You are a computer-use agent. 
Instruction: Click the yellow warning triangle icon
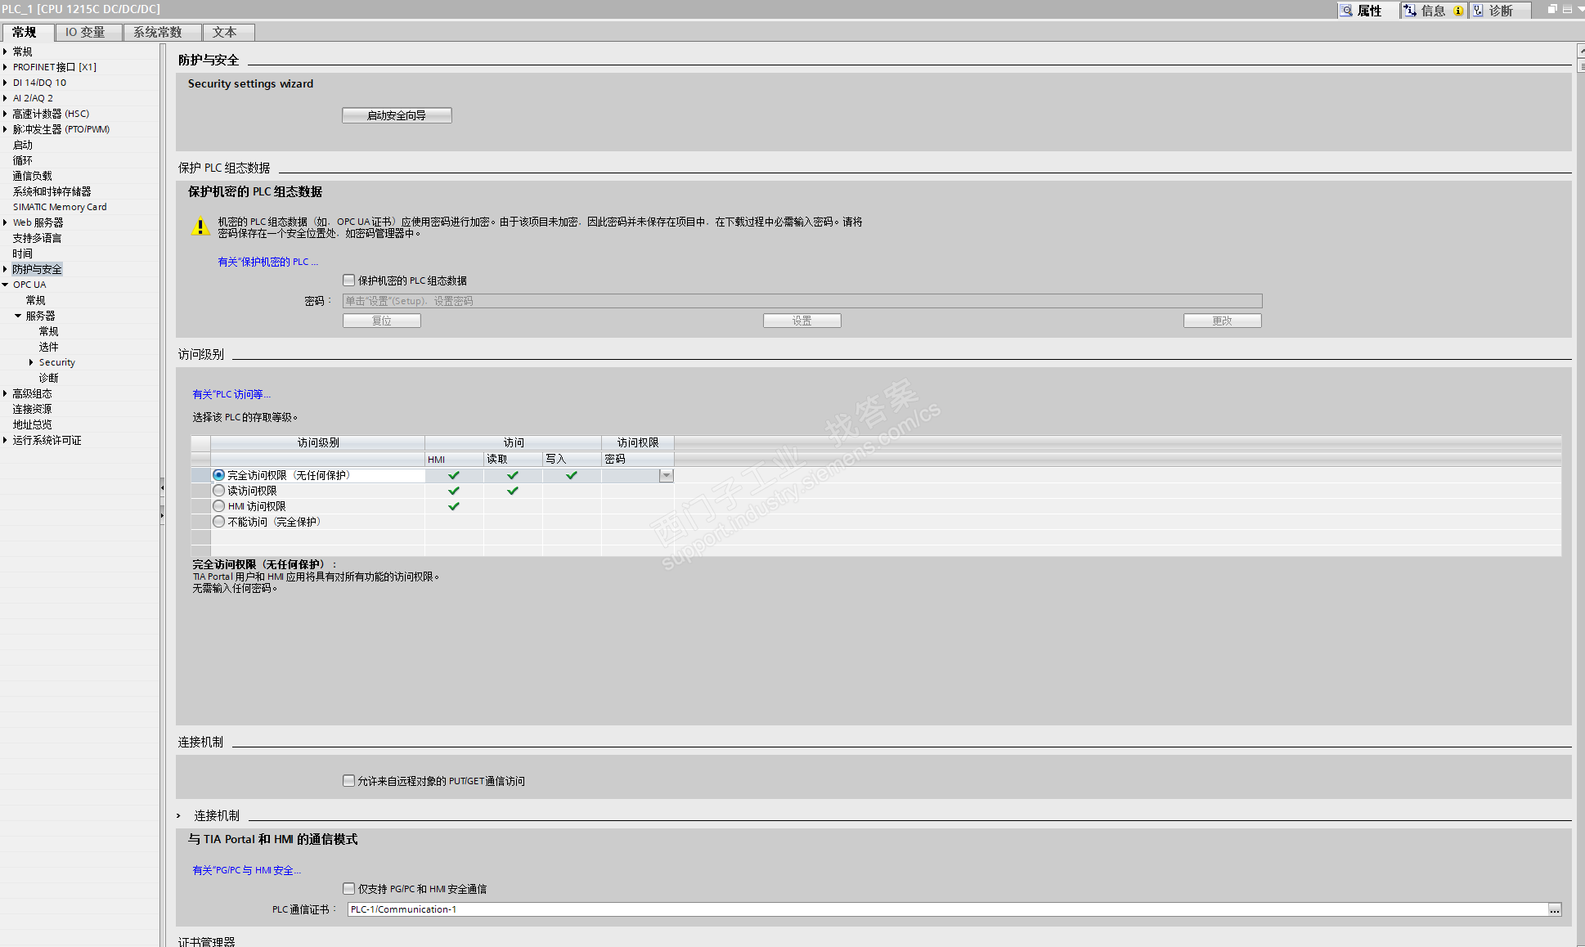point(200,227)
